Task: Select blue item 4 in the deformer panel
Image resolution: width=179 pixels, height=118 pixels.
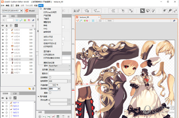Action: pos(16,109)
